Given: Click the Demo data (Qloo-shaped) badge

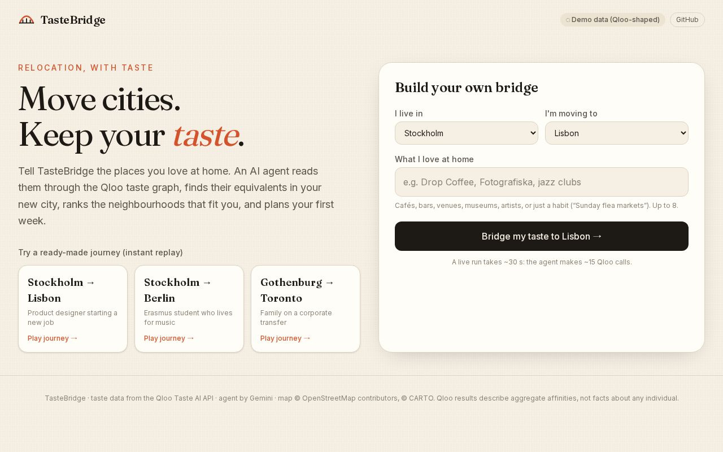Looking at the screenshot, I should (613, 20).
